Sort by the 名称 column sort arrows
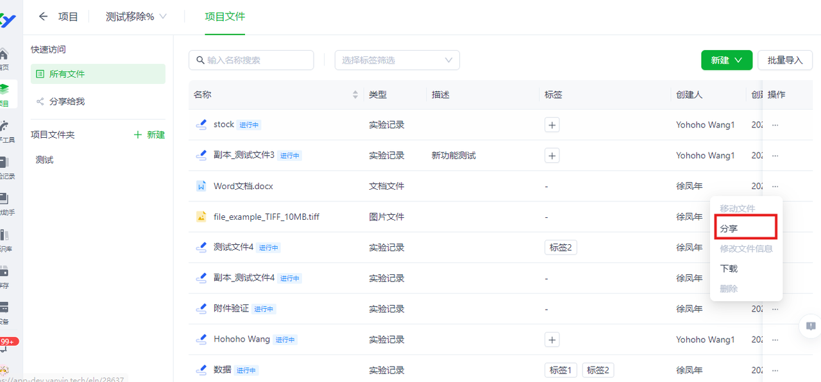Image resolution: width=821 pixels, height=382 pixels. [355, 95]
